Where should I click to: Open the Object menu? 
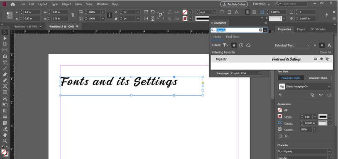click(x=66, y=4)
